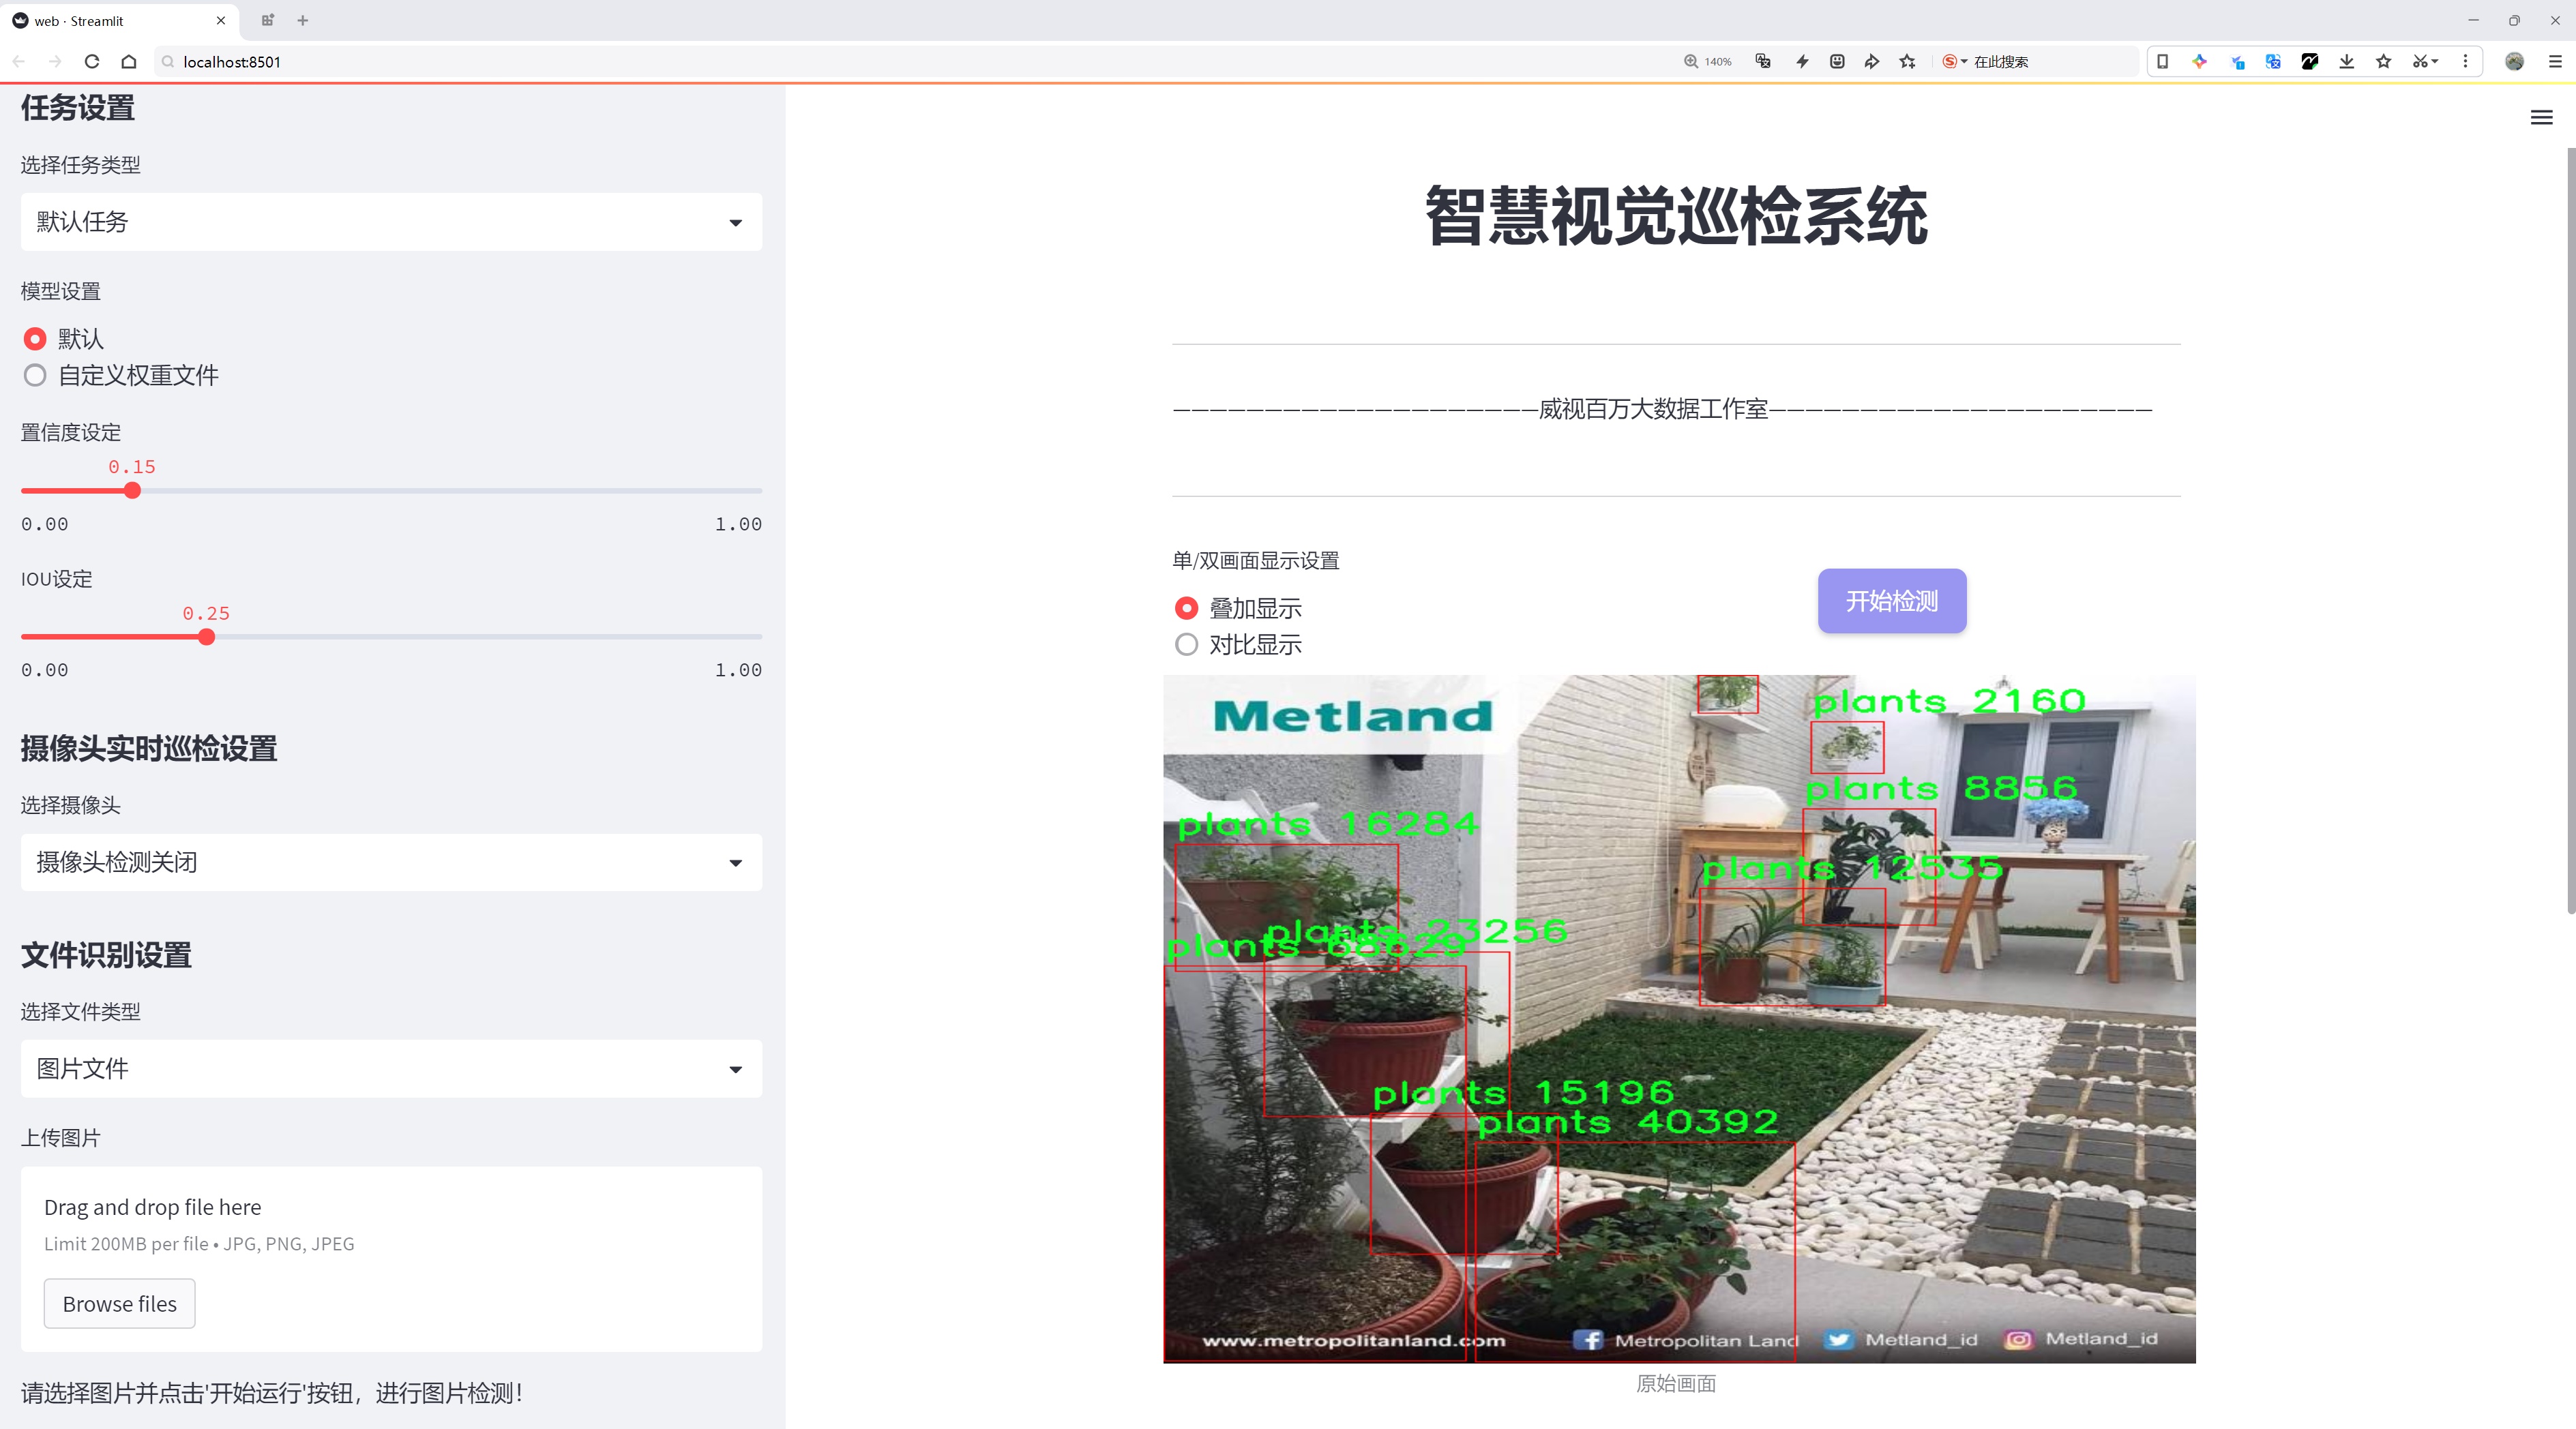The image size is (2576, 1429).
Task: Open the three-dot extensions menu
Action: [x=2465, y=61]
